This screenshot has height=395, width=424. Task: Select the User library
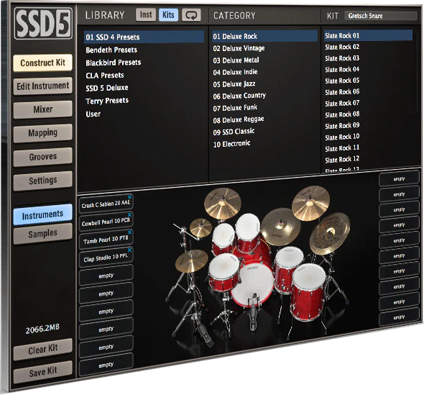click(x=93, y=114)
